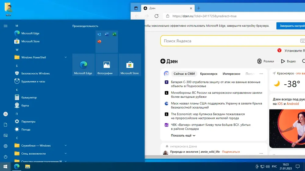Jump to letter М in apps list

click(x=17, y=26)
